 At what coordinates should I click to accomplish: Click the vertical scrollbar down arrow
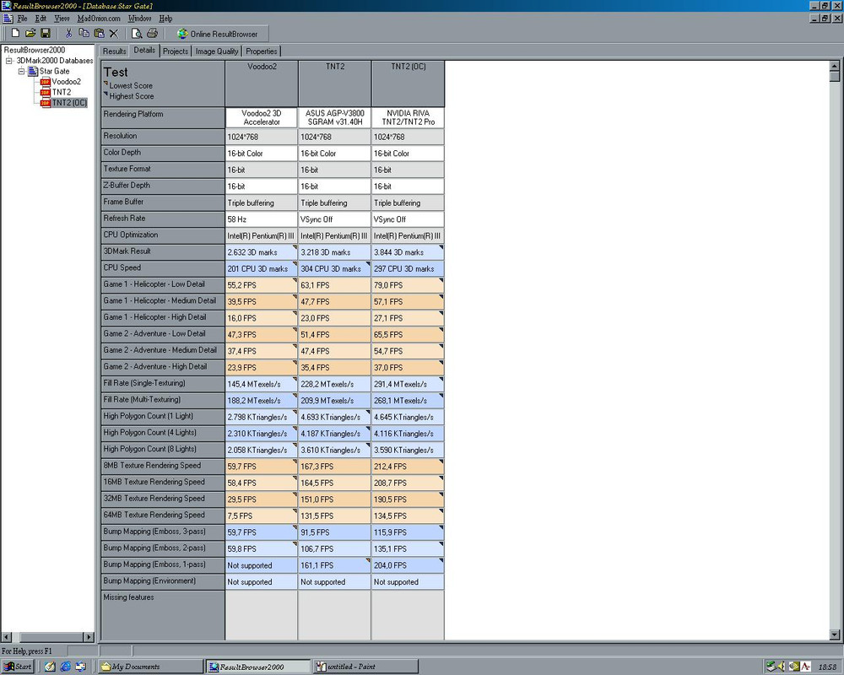point(835,635)
